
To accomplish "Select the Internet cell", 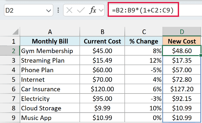I will pyautogui.click(x=50, y=79).
